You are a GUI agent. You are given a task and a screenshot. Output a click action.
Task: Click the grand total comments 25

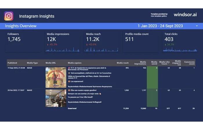(x=193, y=108)
